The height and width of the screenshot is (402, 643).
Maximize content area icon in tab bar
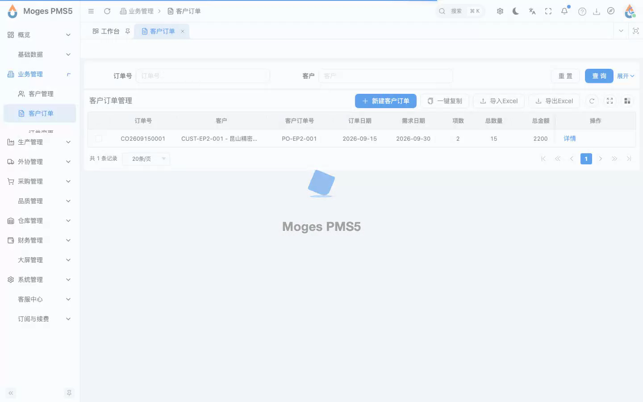click(x=636, y=31)
